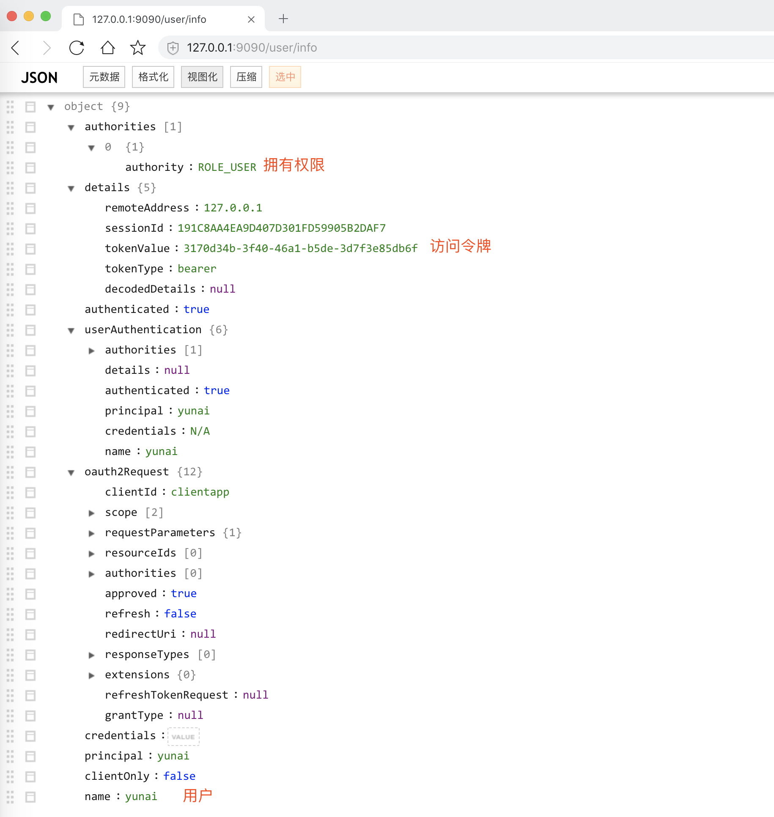Bookmark page with the star icon
Screen dimensions: 774x817
tap(137, 48)
